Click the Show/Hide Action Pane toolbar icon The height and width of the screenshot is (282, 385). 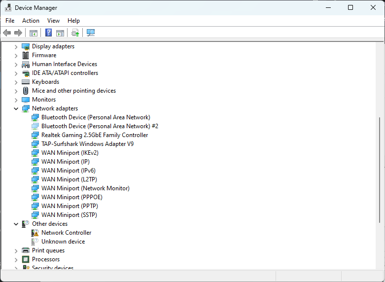click(x=60, y=33)
